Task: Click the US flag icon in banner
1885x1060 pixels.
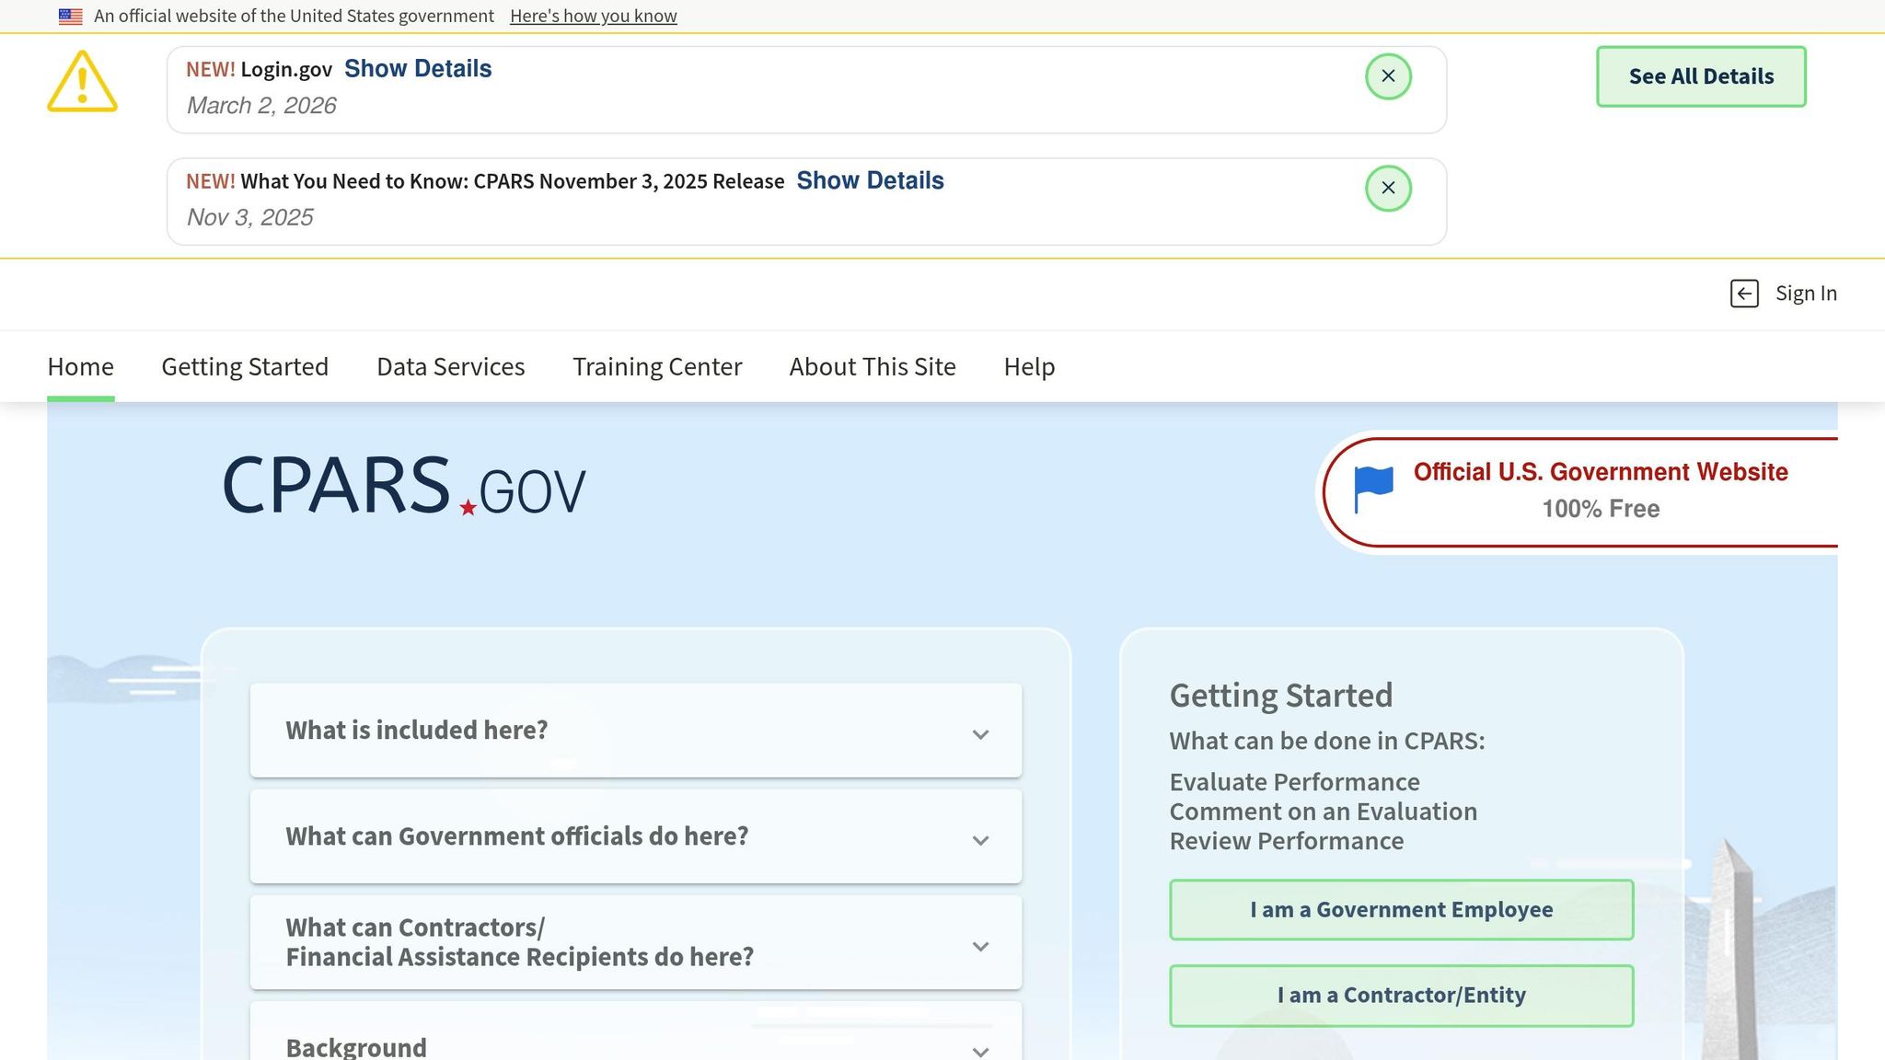Action: coord(70,17)
